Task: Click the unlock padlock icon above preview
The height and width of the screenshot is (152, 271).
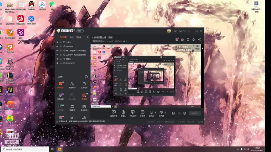Action: coord(182,39)
